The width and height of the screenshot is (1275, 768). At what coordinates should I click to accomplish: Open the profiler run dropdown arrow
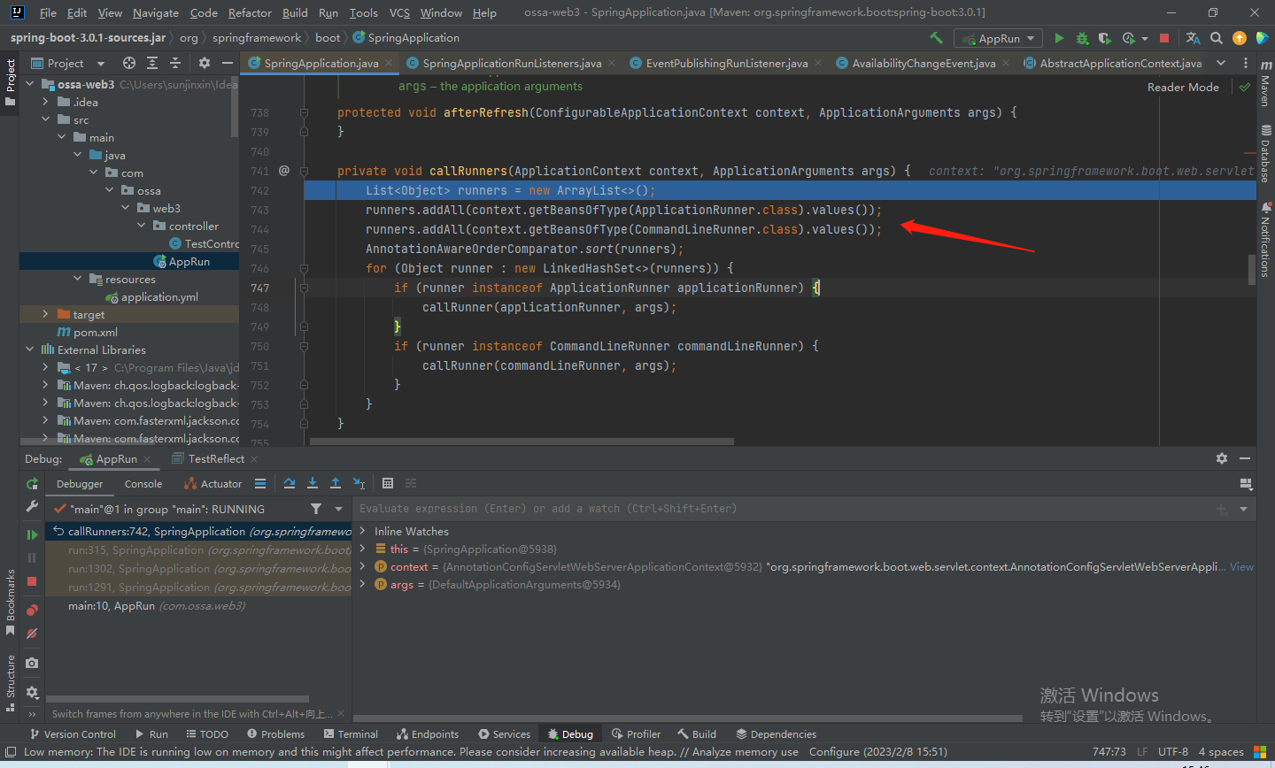[1144, 38]
